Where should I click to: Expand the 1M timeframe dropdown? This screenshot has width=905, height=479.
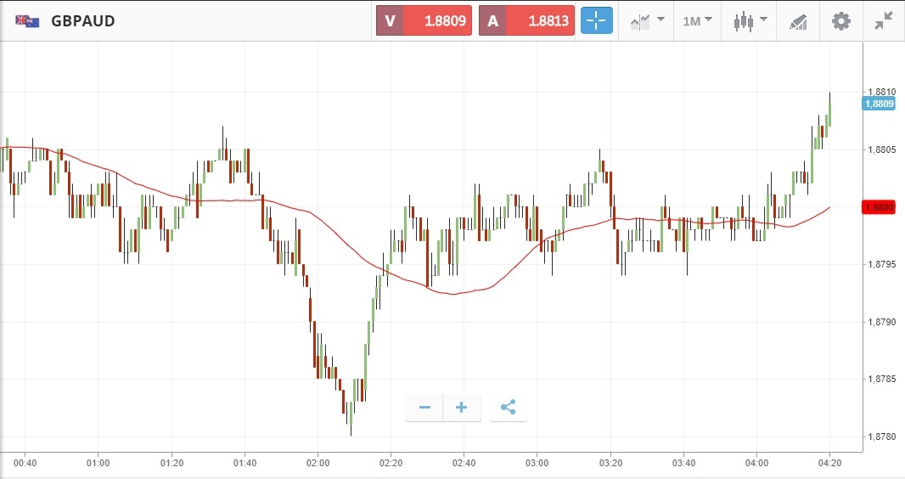coord(697,21)
